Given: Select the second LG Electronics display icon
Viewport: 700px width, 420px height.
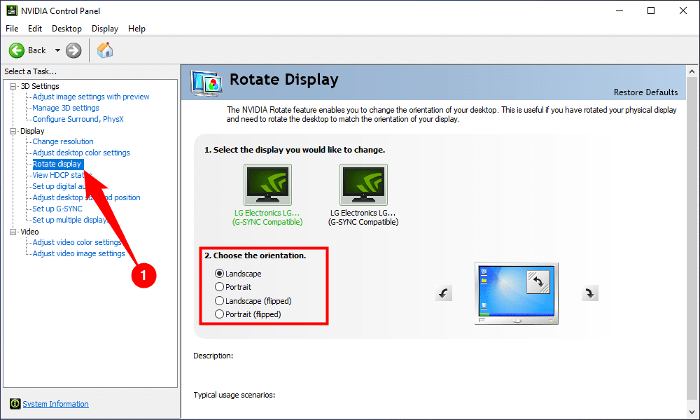Looking at the screenshot, I should 363,185.
